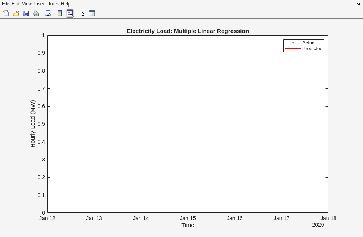Select the 'Actual' entry in the legend
This screenshot has width=363, height=237.
308,43
